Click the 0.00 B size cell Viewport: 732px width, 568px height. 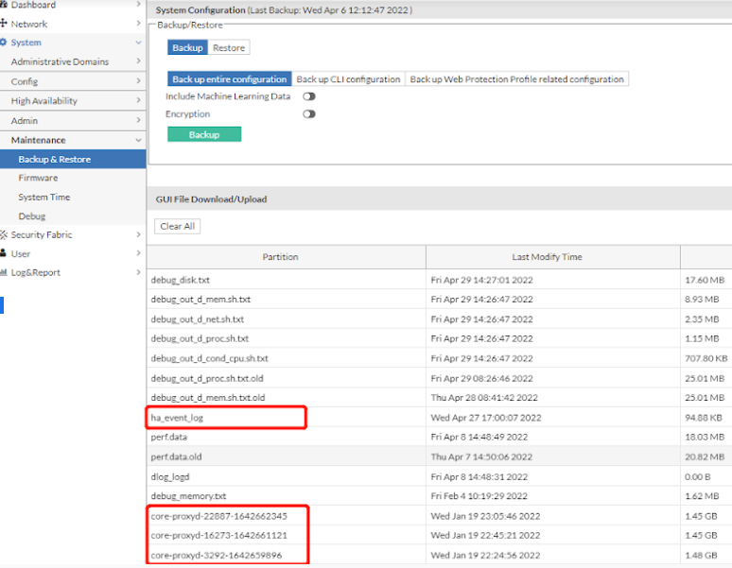(x=698, y=477)
